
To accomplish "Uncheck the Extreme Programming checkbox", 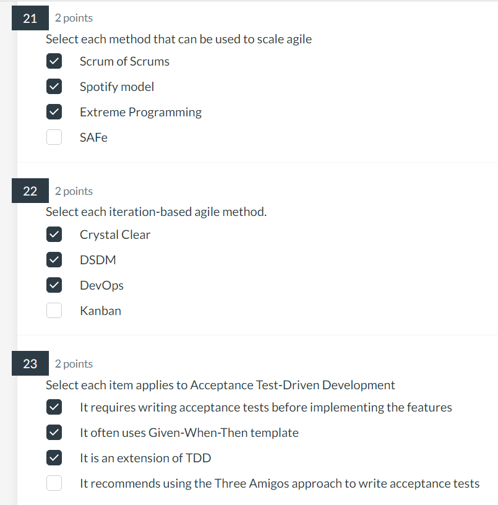I will click(54, 111).
